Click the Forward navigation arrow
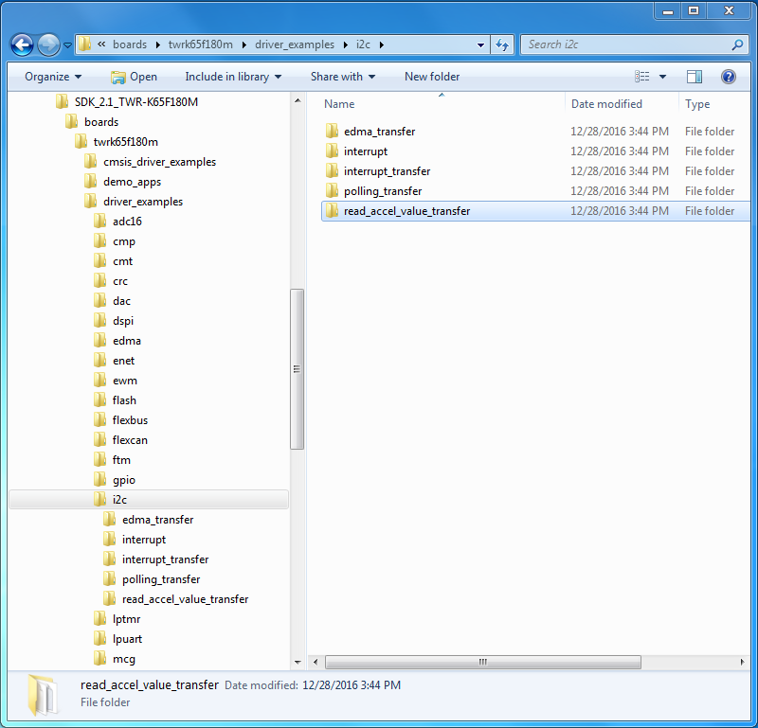The image size is (758, 728). (x=48, y=45)
